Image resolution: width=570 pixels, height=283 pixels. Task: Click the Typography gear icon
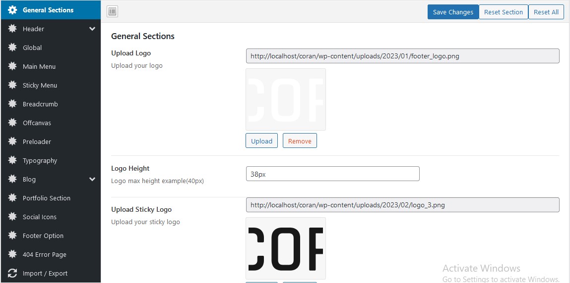[x=12, y=160]
